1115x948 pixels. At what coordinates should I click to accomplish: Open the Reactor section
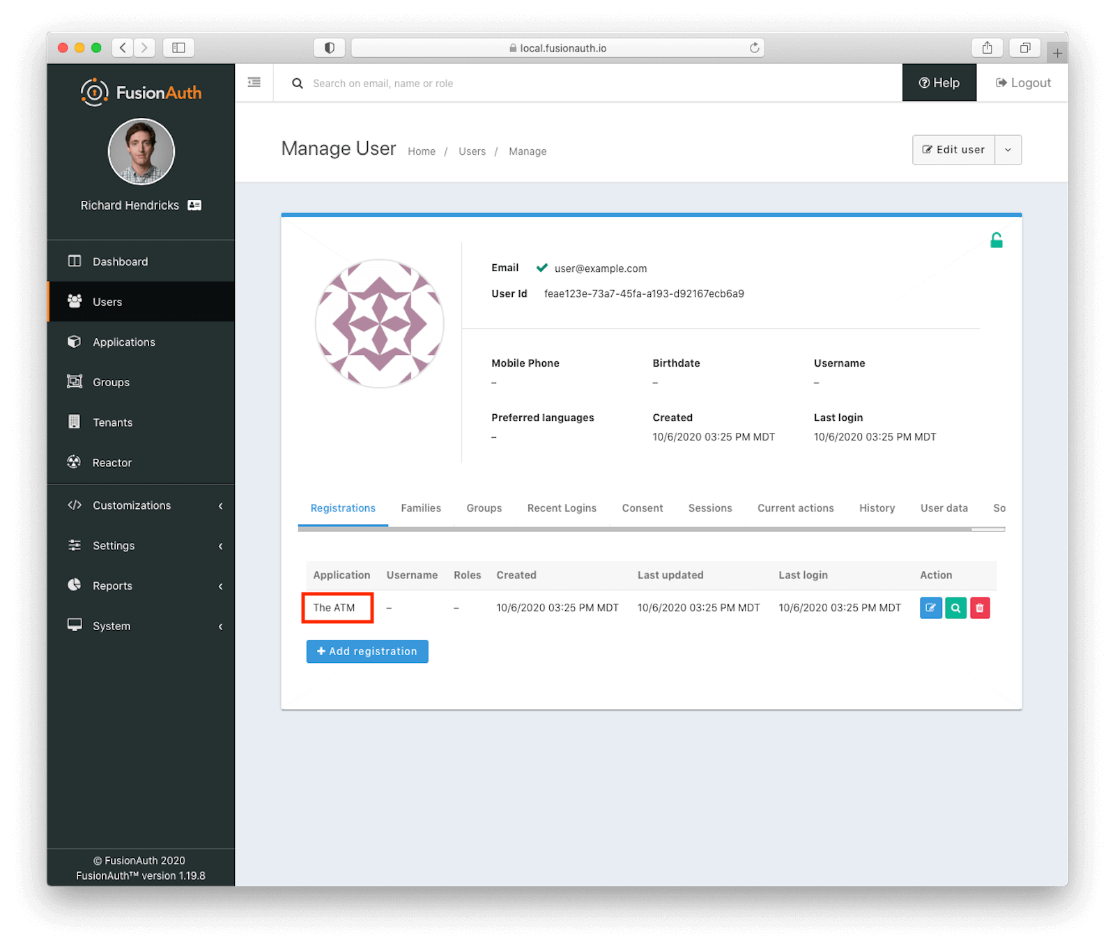(x=111, y=462)
